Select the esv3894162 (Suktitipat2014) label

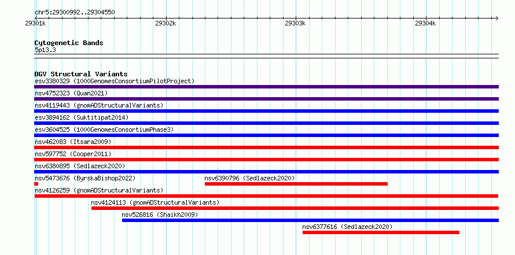point(82,117)
